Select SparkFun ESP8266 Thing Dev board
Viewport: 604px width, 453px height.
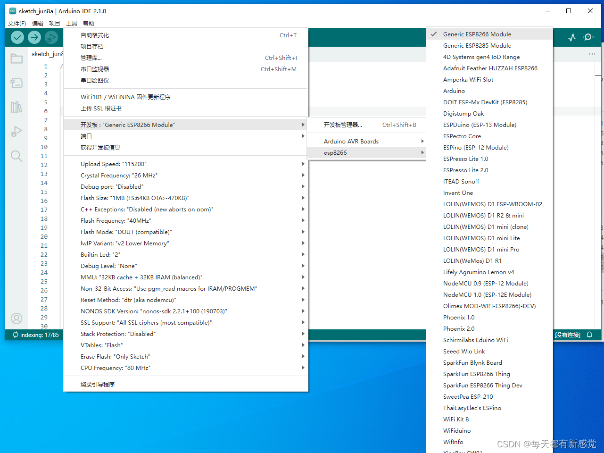coord(489,385)
